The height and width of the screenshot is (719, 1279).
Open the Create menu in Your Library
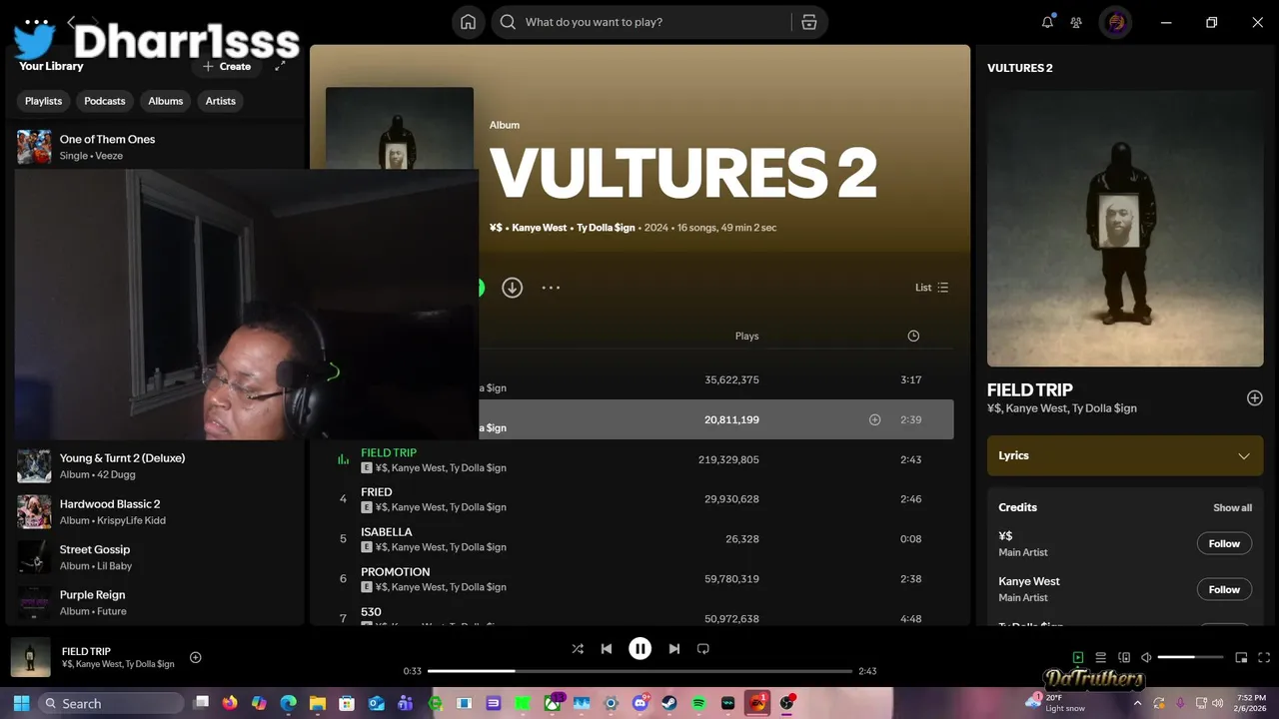pyautogui.click(x=227, y=66)
